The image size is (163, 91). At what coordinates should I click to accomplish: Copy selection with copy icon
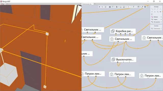131,7
